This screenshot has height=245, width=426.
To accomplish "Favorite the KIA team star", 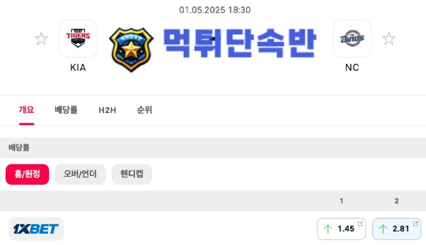I will click(42, 38).
